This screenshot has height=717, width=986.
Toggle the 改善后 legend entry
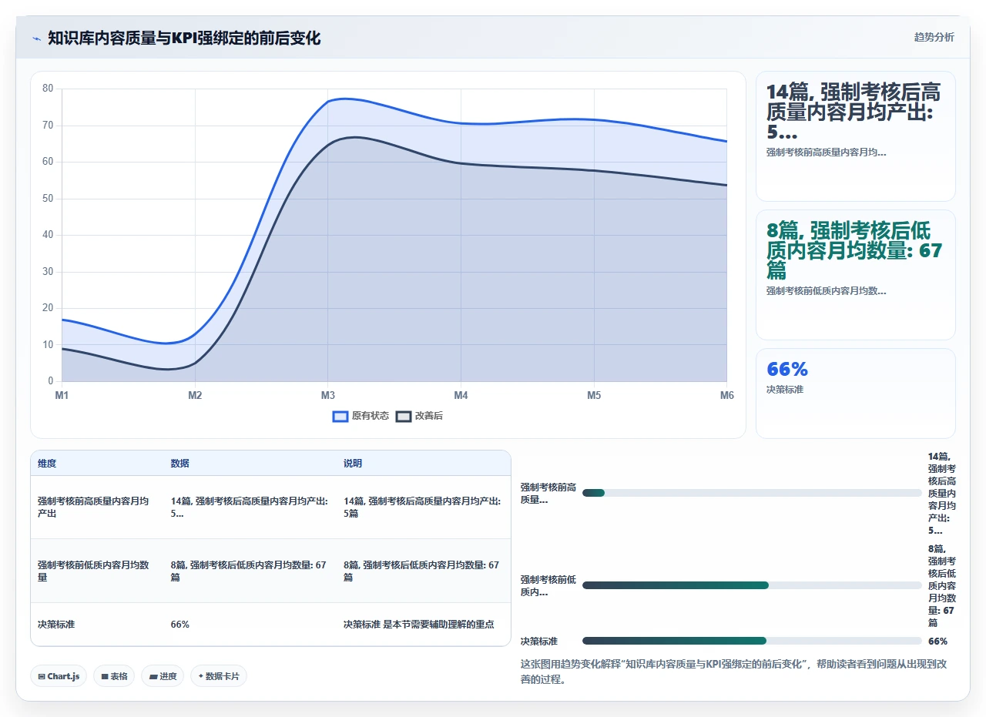pos(419,416)
